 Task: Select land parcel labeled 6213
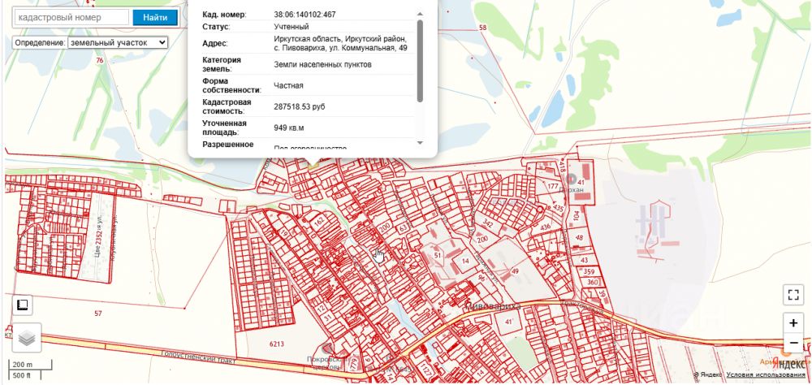point(277,344)
